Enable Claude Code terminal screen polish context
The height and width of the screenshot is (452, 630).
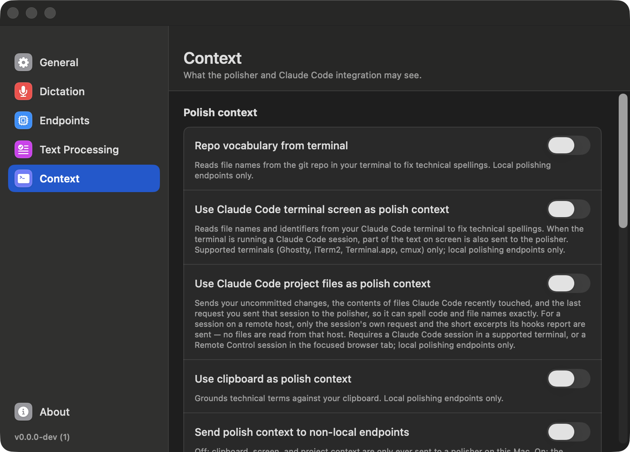tap(569, 209)
